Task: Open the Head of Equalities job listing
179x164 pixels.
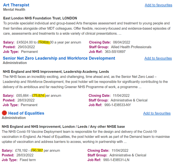Action: [26, 113]
